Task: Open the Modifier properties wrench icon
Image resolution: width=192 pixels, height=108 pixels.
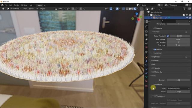Action: click(146, 61)
